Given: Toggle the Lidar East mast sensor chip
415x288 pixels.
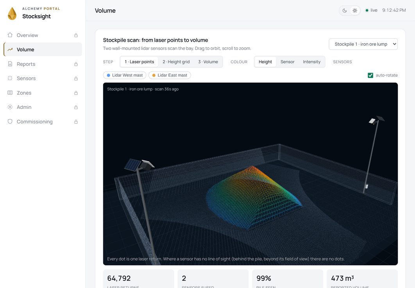Looking at the screenshot, I should tap(170, 75).
